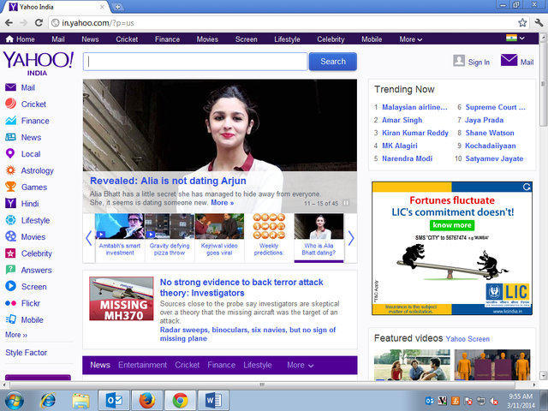Switch to the Lifestyle news tab
The width and height of the screenshot is (548, 411).
(x=258, y=365)
